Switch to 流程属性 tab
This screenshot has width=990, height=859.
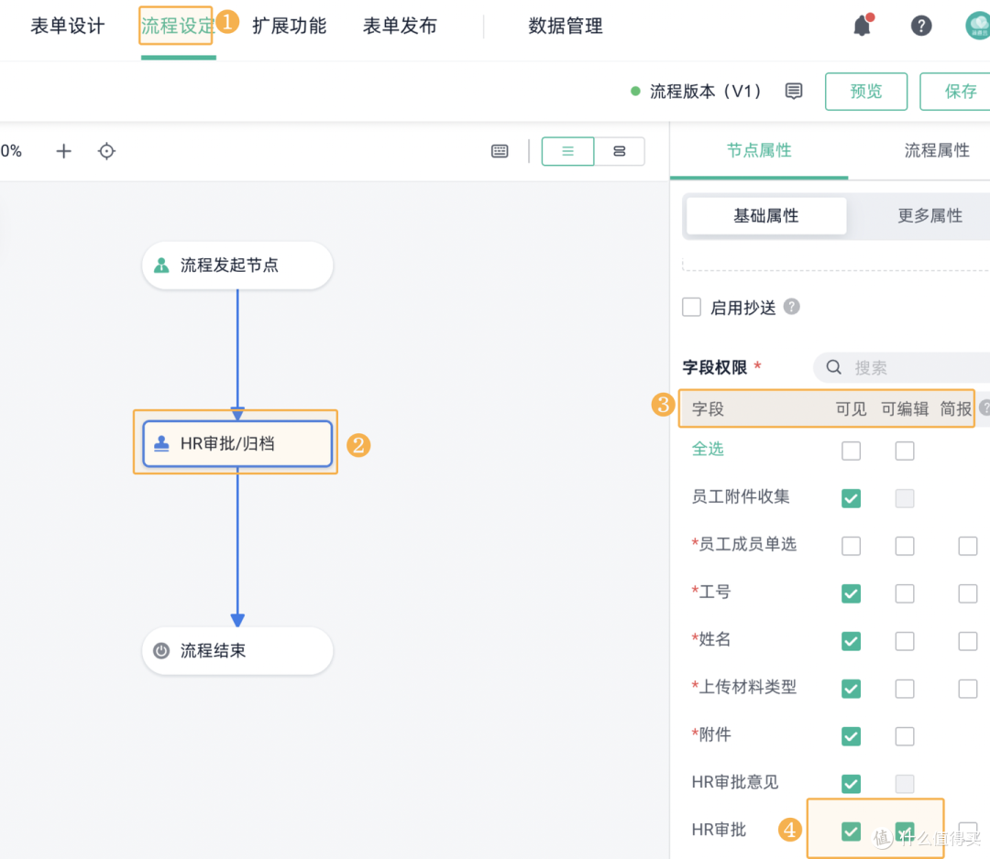pyautogui.click(x=937, y=150)
